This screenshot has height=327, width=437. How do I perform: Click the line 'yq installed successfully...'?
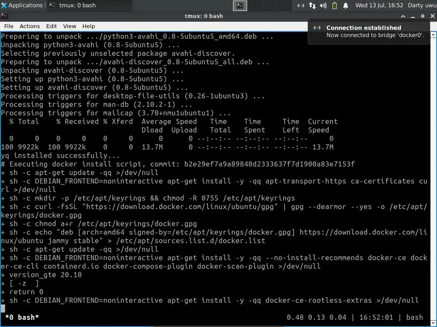[60, 155]
